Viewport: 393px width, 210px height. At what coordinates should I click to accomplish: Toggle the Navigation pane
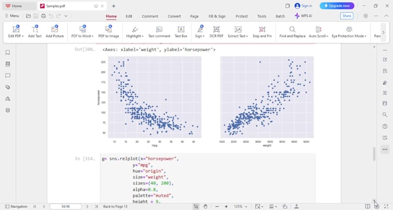[16, 207]
